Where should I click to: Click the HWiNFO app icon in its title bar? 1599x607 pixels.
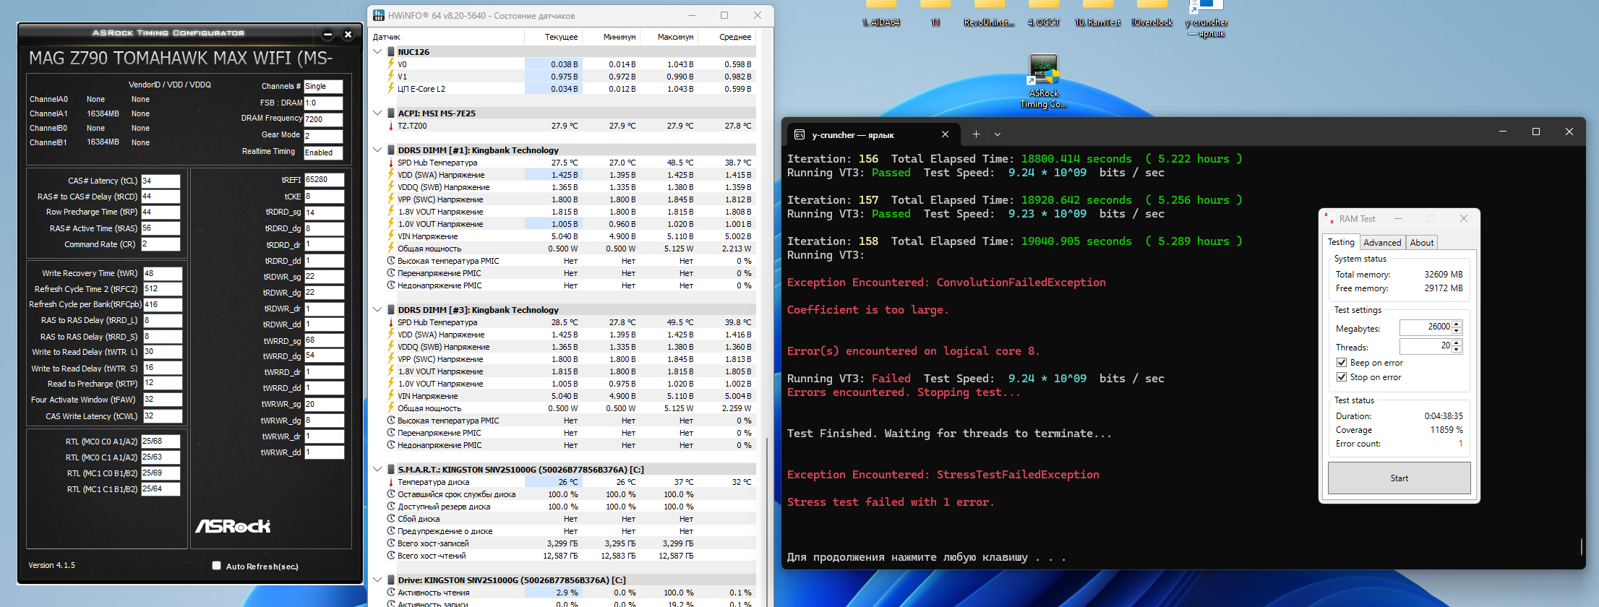[x=379, y=15]
